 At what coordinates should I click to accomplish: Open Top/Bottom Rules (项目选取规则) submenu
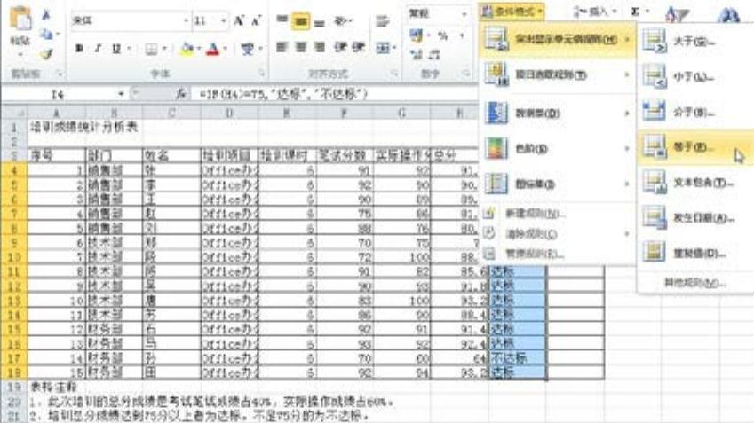(x=558, y=74)
